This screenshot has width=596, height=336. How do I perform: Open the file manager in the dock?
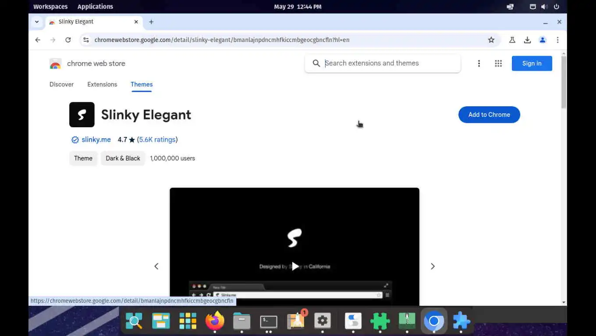pyautogui.click(x=241, y=322)
